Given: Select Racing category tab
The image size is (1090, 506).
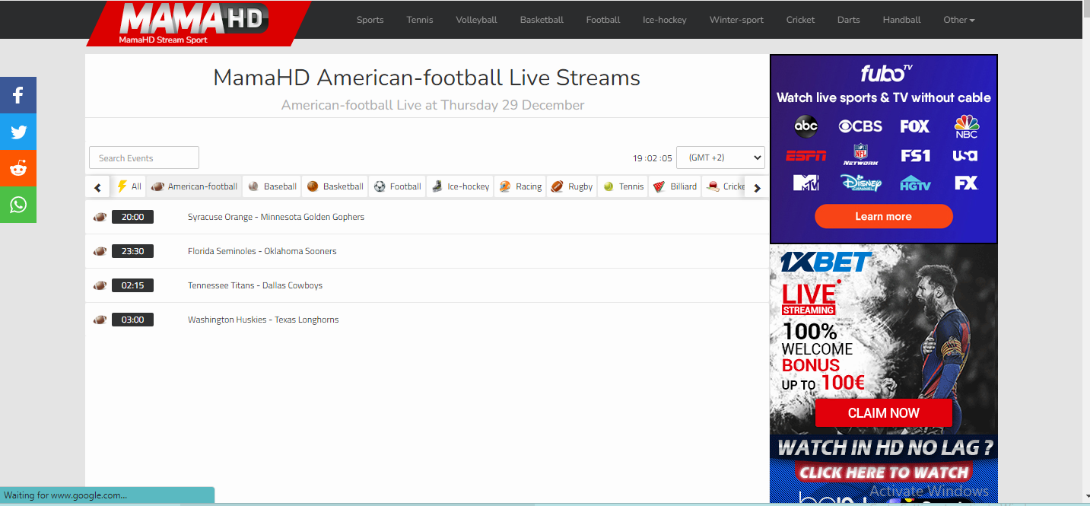Looking at the screenshot, I should coord(521,186).
